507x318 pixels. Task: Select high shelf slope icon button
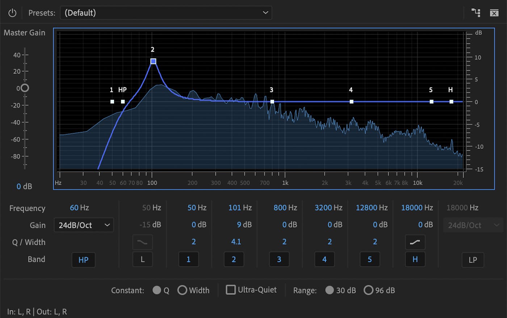(415, 242)
